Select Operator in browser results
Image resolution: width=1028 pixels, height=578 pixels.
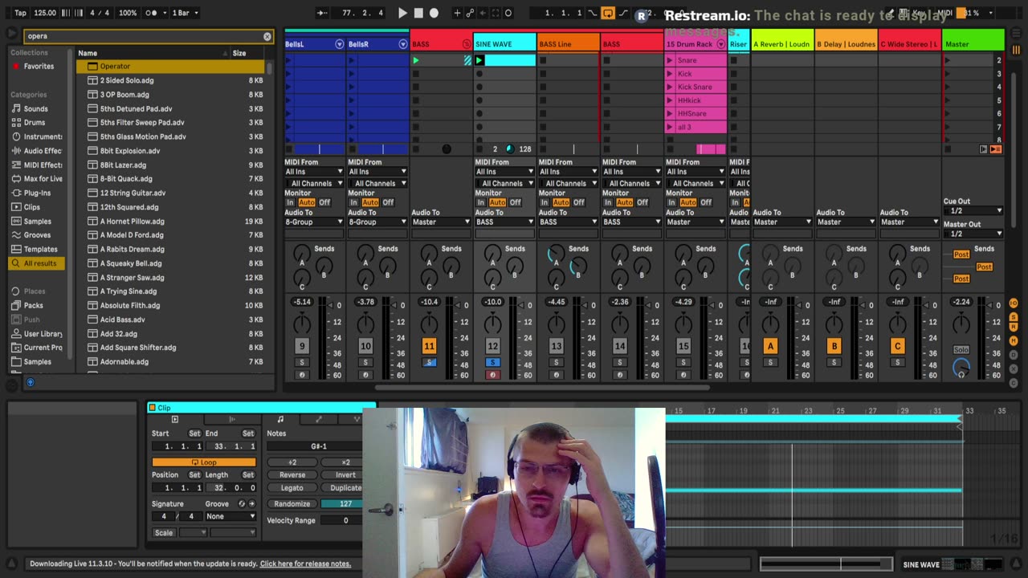170,67
